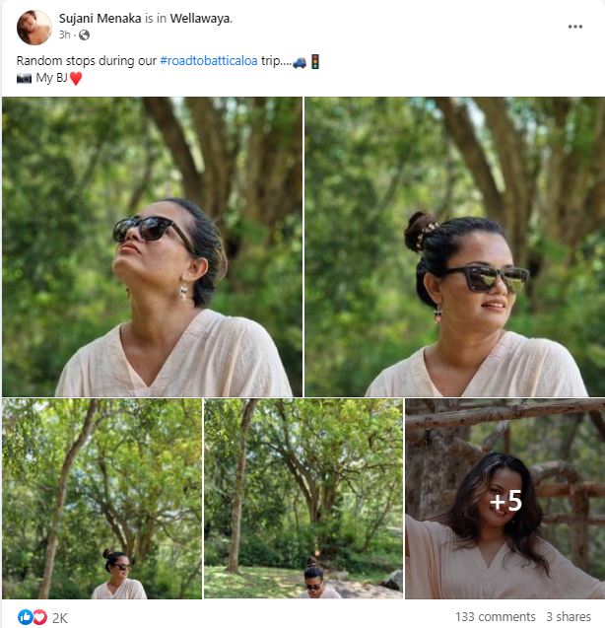The width and height of the screenshot is (605, 628).
Task: Click the car emoji in the caption
Action: click(300, 61)
